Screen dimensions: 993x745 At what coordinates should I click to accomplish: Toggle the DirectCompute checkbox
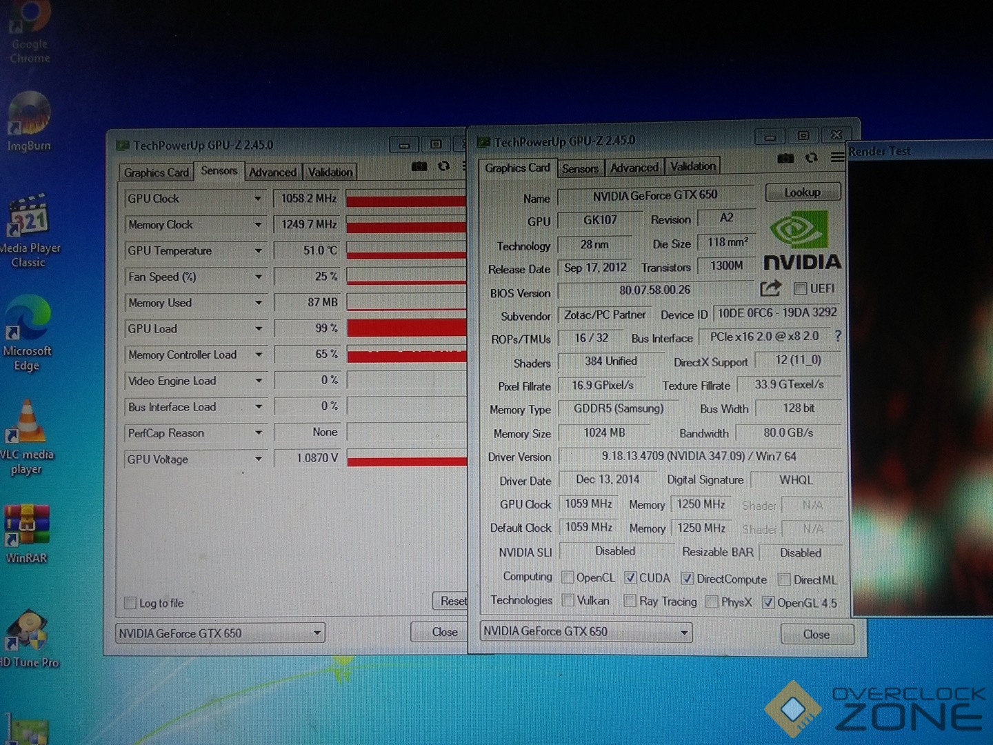[687, 579]
